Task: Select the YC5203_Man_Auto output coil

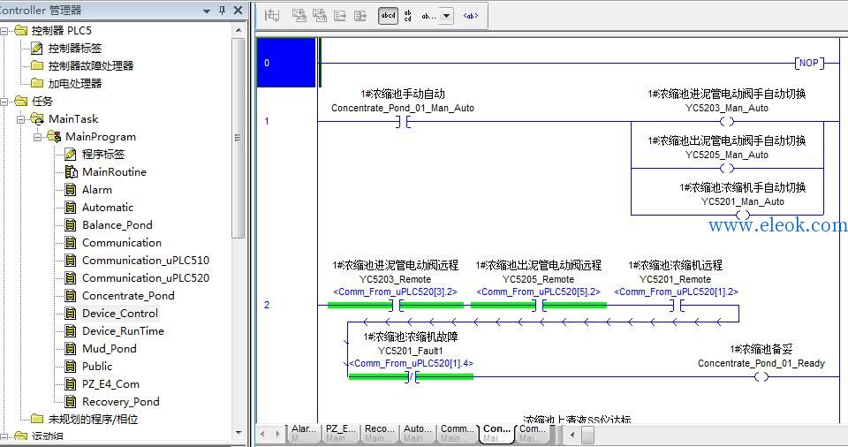Action: click(x=727, y=122)
